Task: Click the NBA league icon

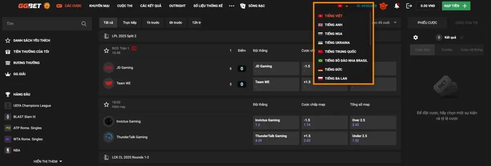Action: (x=8, y=150)
